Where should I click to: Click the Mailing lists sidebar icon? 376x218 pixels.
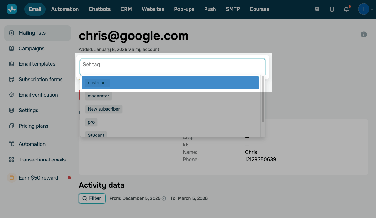tap(12, 33)
